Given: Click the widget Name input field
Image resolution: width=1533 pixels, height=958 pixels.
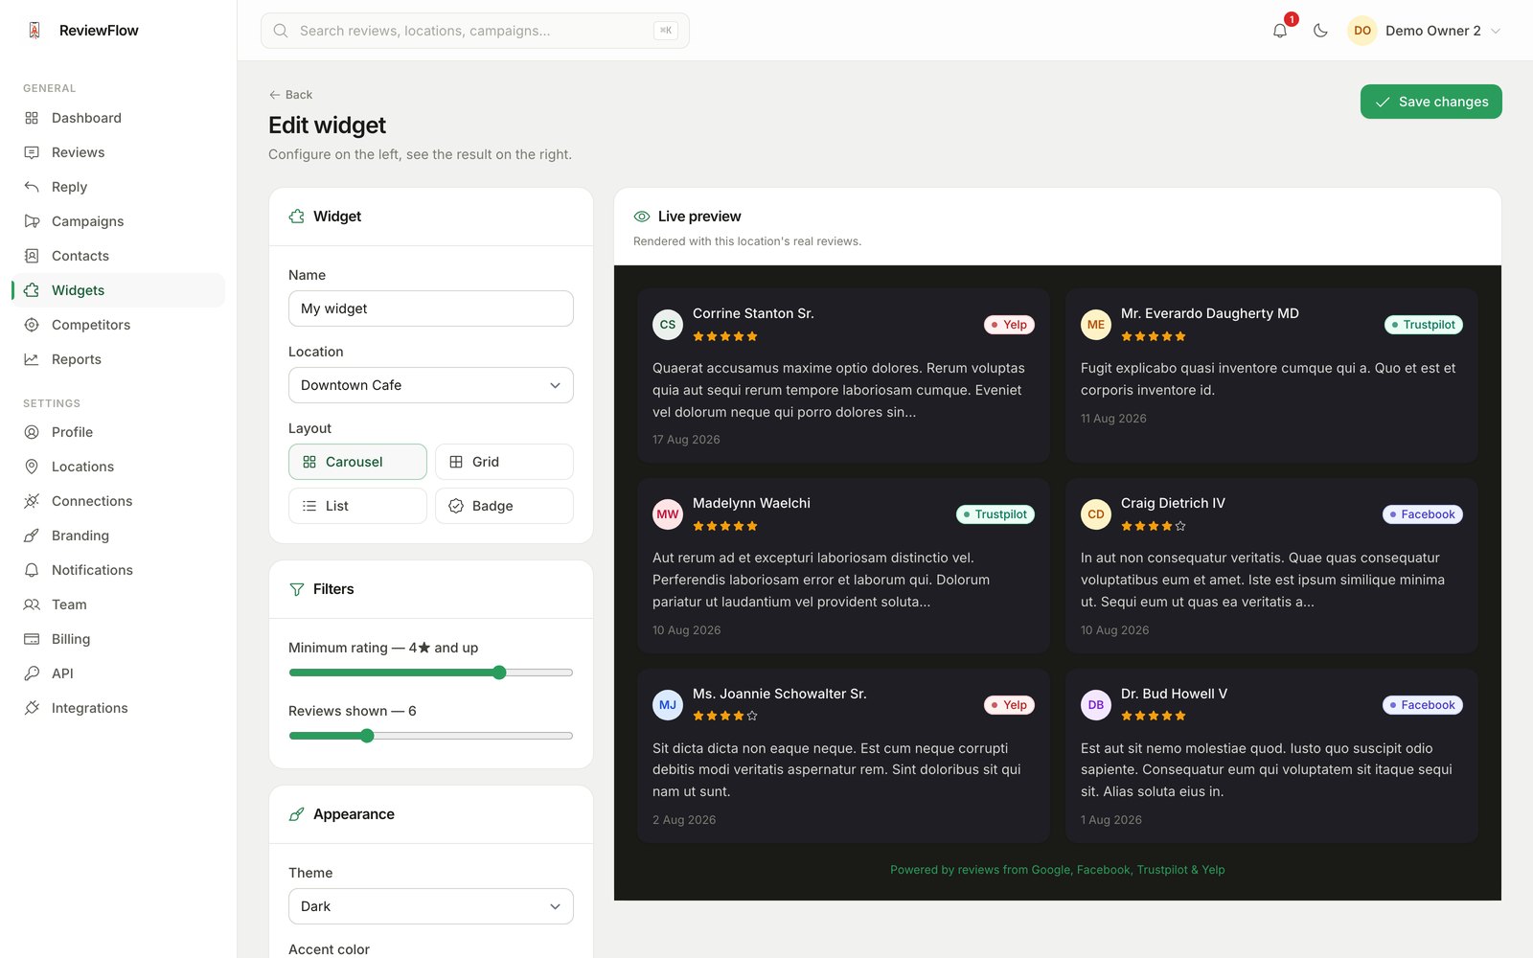Looking at the screenshot, I should pos(431,308).
